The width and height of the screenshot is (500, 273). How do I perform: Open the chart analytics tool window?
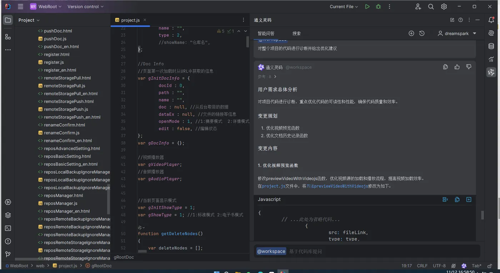point(491,59)
